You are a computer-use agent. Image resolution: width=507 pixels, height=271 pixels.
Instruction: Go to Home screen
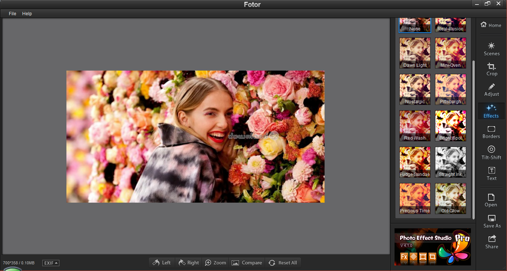[491, 25]
